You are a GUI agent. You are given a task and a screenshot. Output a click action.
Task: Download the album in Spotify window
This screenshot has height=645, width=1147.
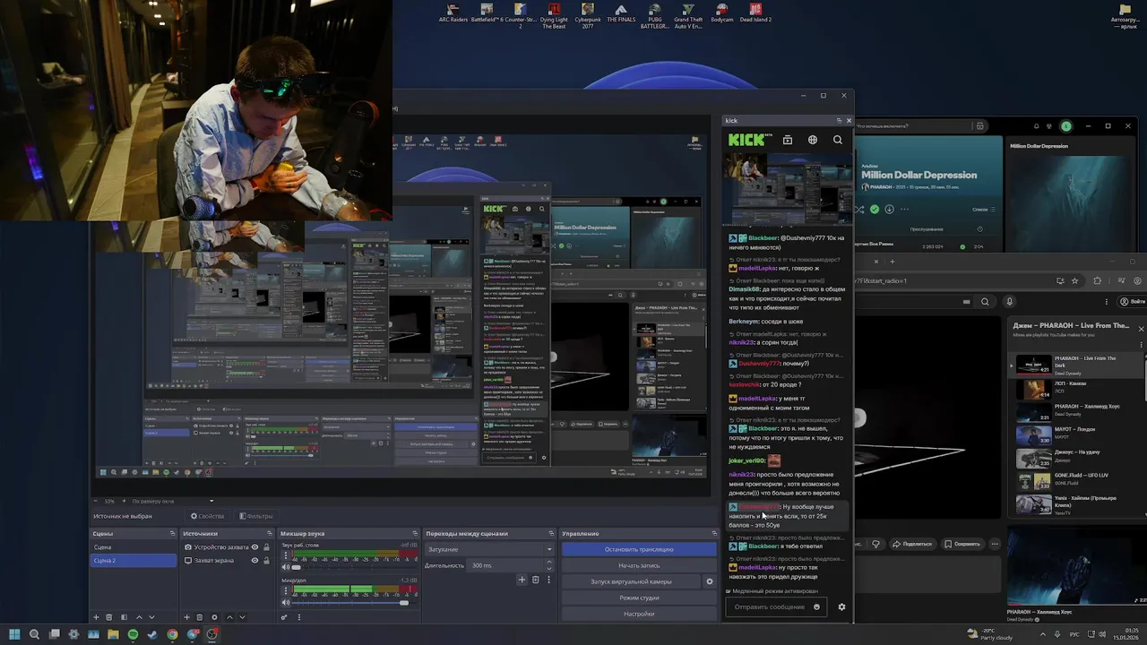click(889, 210)
